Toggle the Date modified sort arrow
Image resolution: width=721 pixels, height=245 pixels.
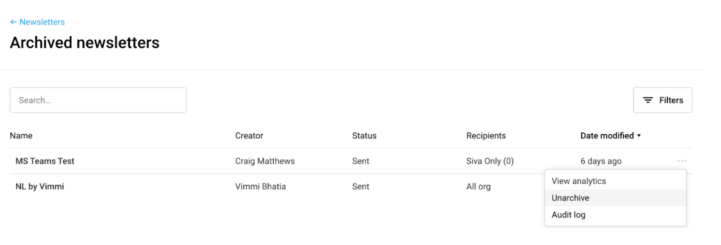click(639, 136)
